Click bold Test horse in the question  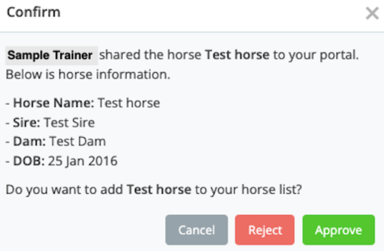159,189
